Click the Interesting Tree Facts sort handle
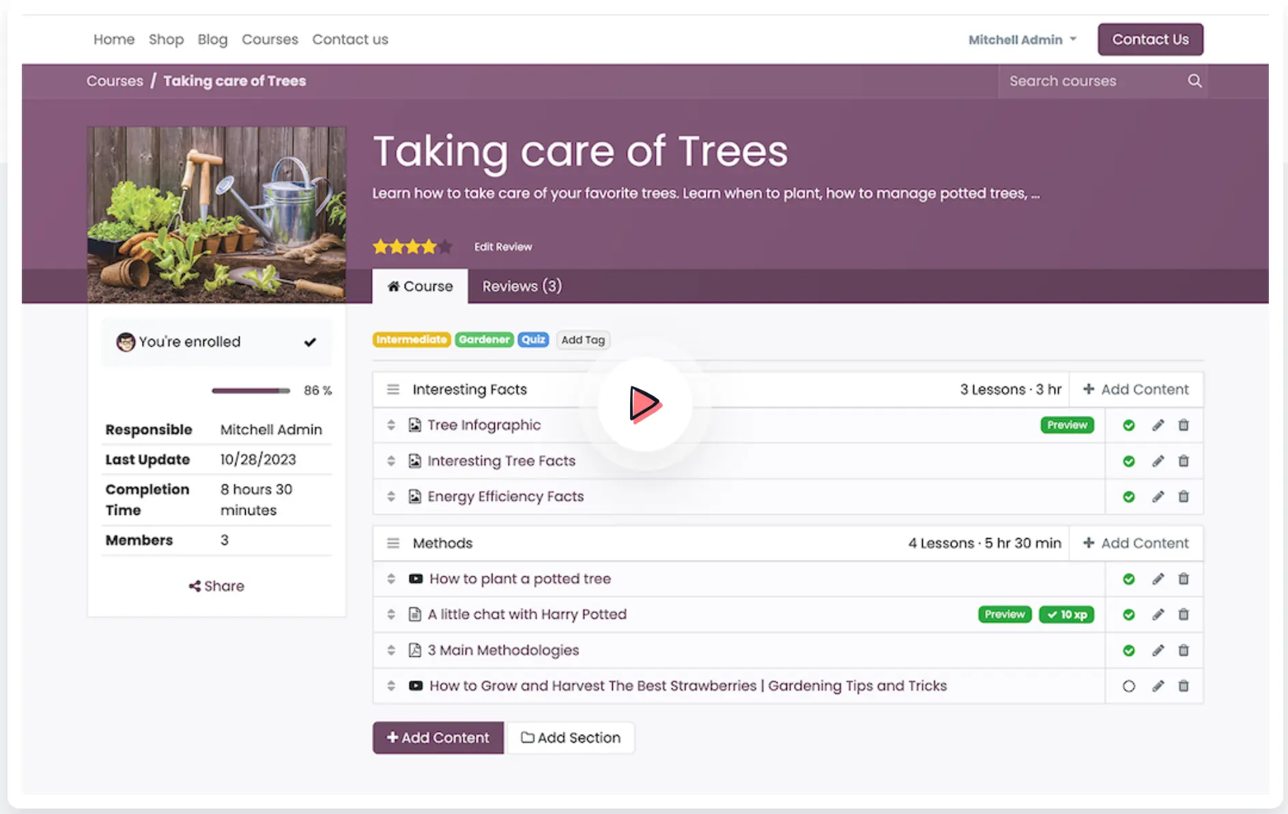The height and width of the screenshot is (814, 1288). pyautogui.click(x=391, y=461)
